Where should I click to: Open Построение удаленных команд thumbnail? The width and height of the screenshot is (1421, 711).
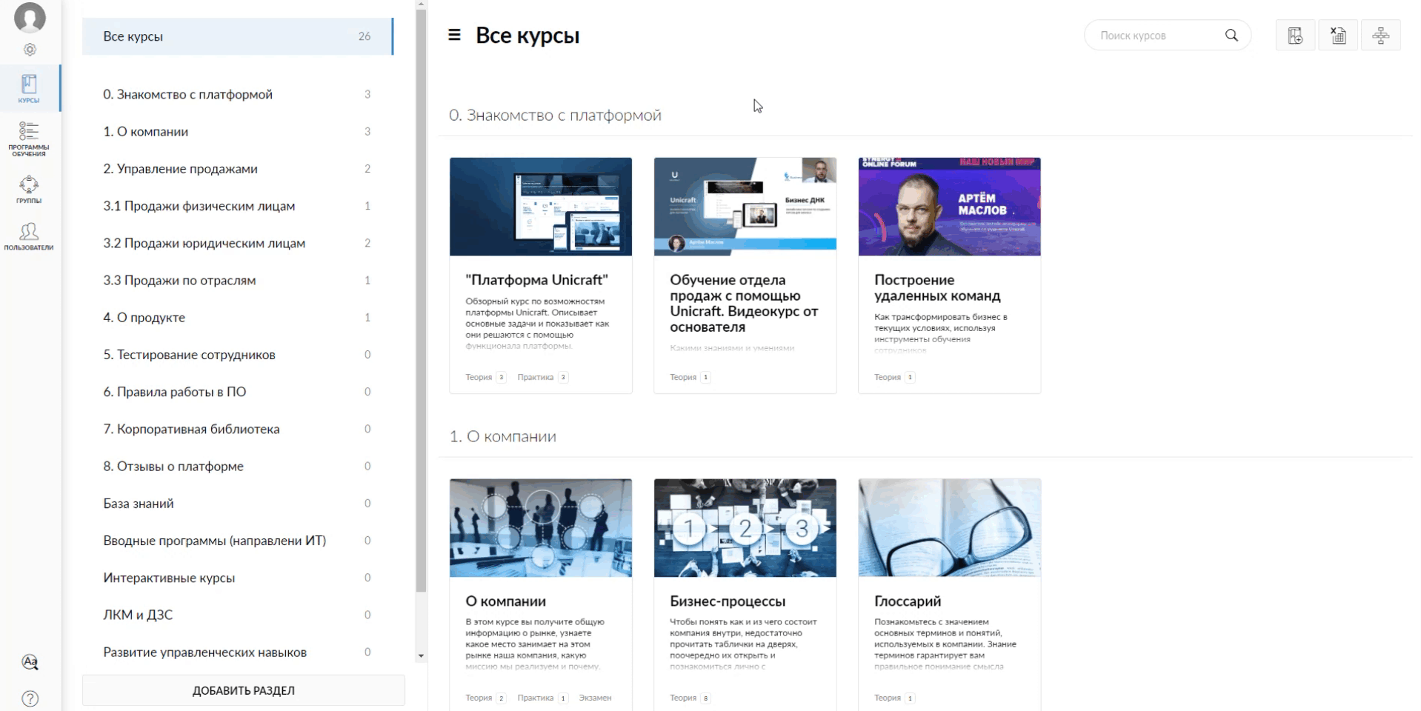[950, 207]
